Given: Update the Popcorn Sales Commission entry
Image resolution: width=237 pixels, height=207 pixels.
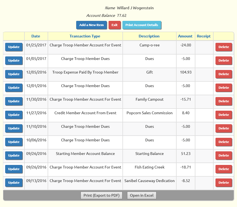Looking at the screenshot, I should (14, 115).
